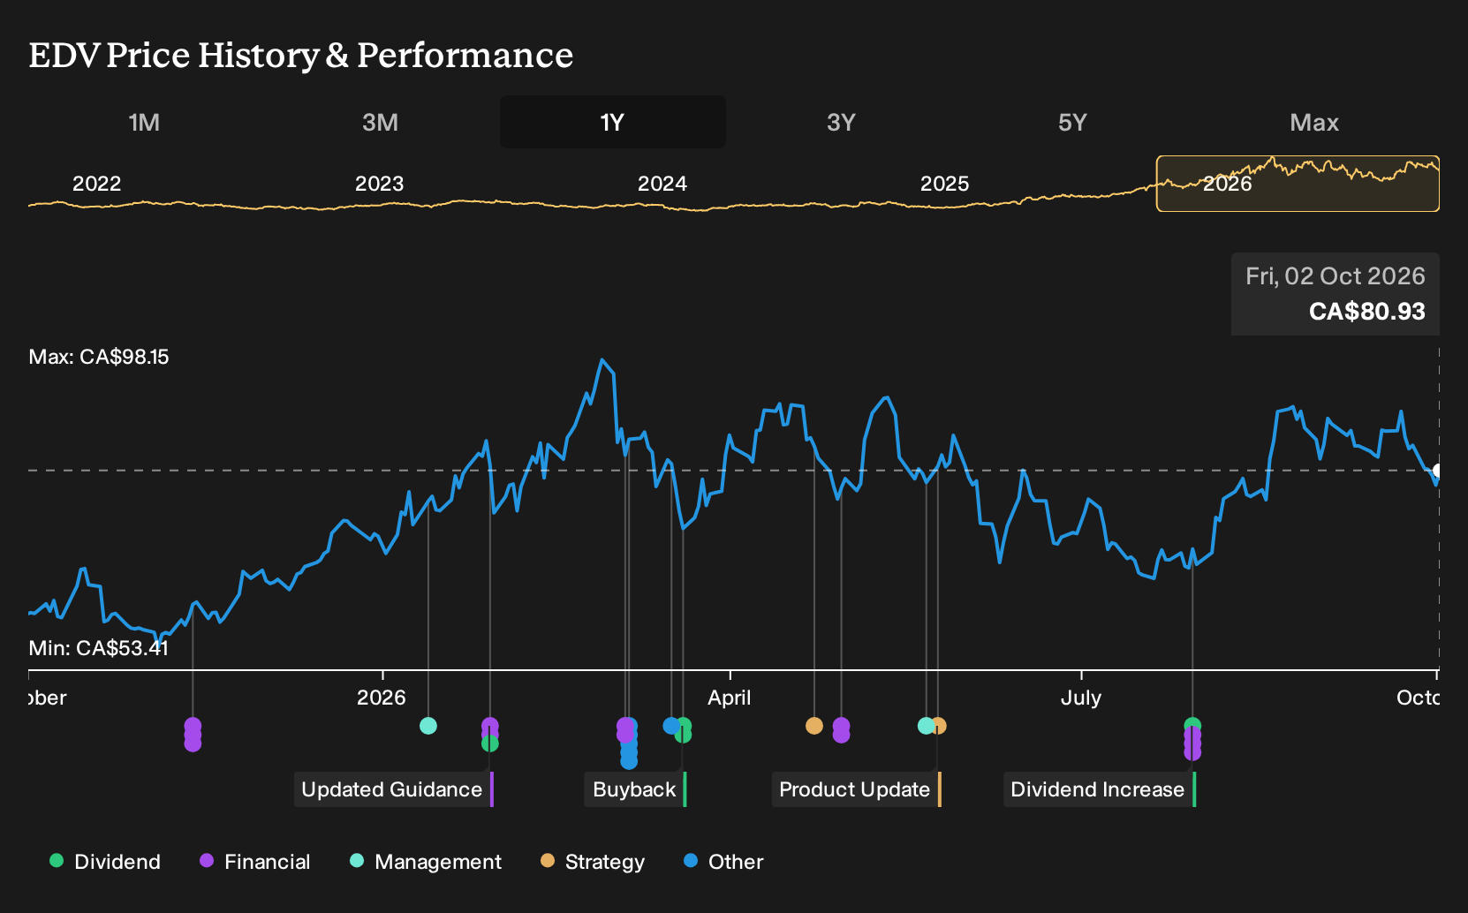
Task: Toggle the Financial legend filter
Action: point(255,862)
